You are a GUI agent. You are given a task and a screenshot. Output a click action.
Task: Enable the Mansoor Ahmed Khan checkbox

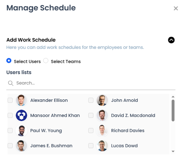tap(10, 115)
